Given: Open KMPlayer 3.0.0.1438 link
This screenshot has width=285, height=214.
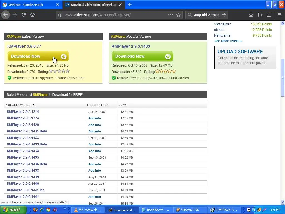Looking at the screenshot, I should coord(23,171).
